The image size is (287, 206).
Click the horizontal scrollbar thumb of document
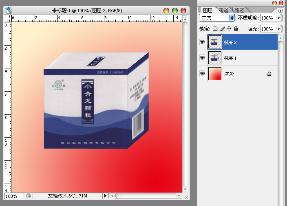[x=146, y=196]
